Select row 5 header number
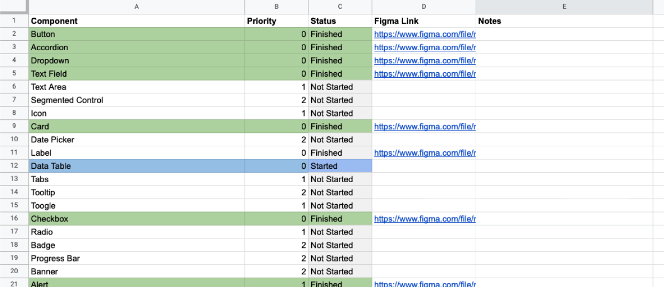 14,74
